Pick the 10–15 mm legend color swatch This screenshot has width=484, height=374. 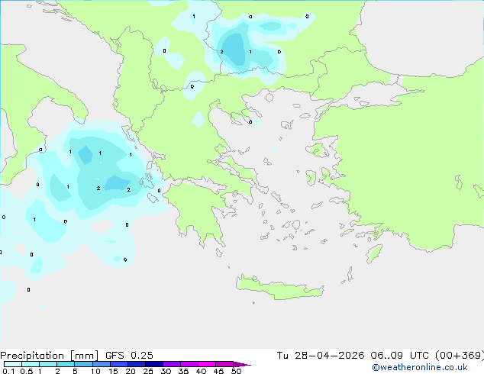coord(102,364)
